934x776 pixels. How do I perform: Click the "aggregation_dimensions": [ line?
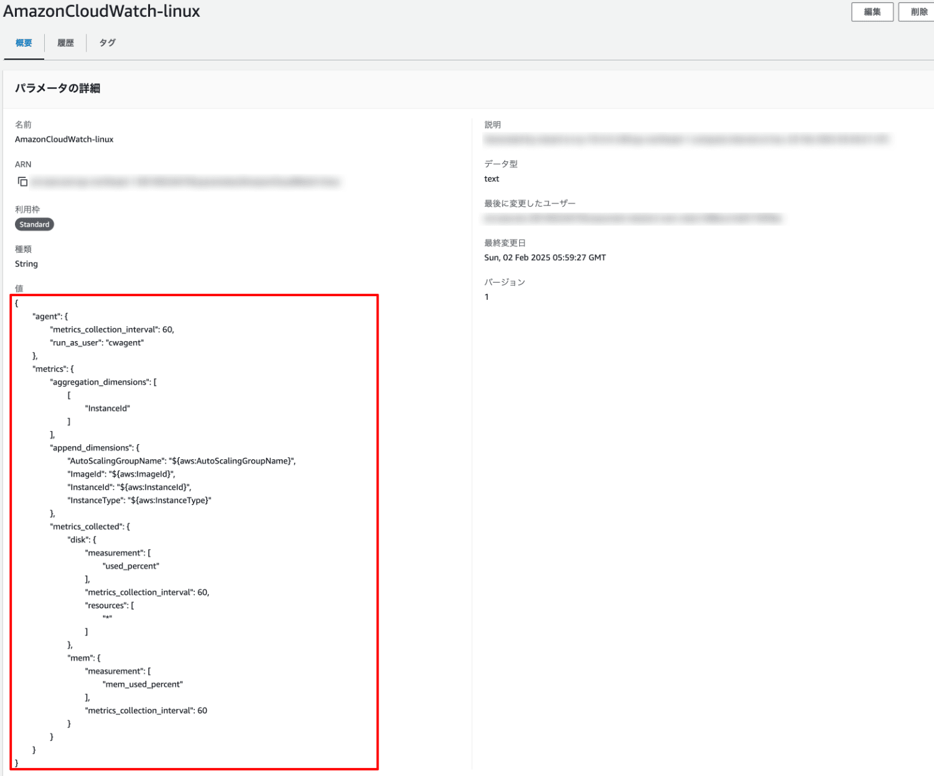click(x=103, y=382)
